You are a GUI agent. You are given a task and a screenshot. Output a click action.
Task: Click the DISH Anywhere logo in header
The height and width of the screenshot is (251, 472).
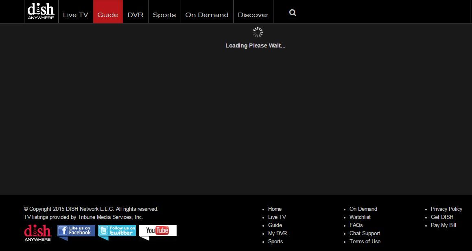click(41, 11)
